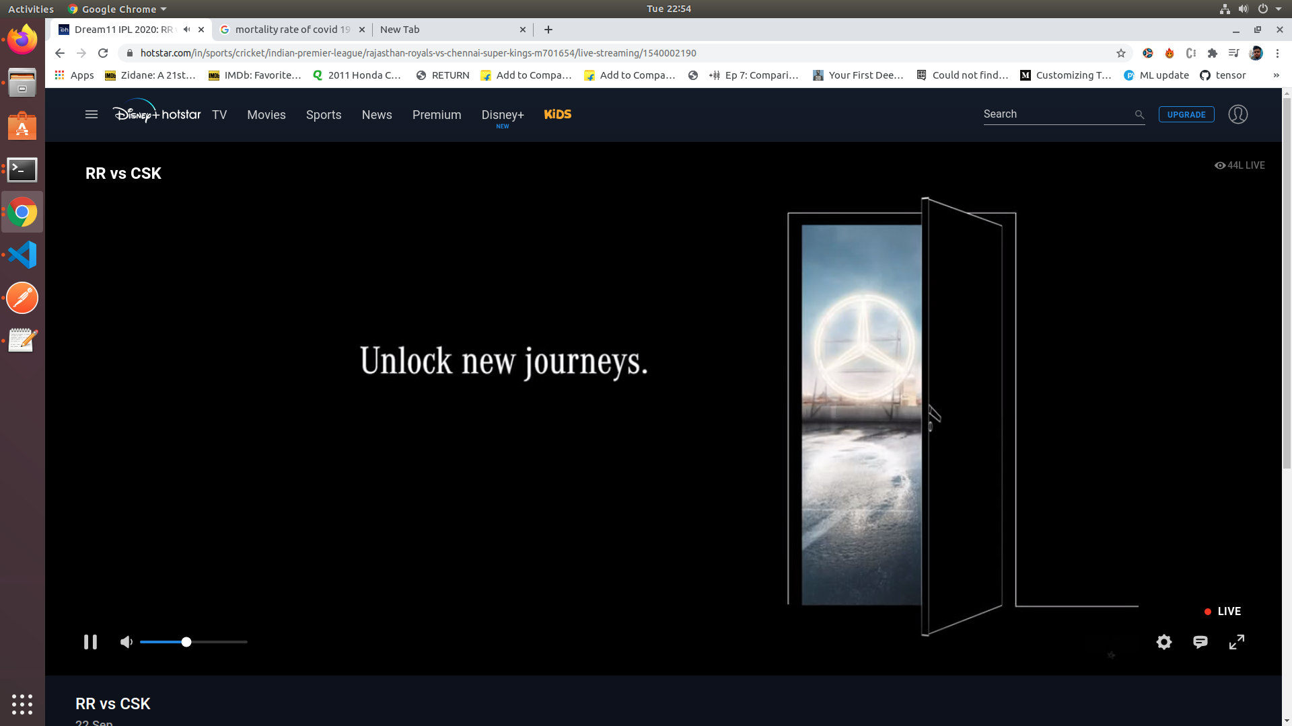Viewport: 1292px width, 726px height.
Task: Open Chrome media control icon
Action: (x=1233, y=53)
